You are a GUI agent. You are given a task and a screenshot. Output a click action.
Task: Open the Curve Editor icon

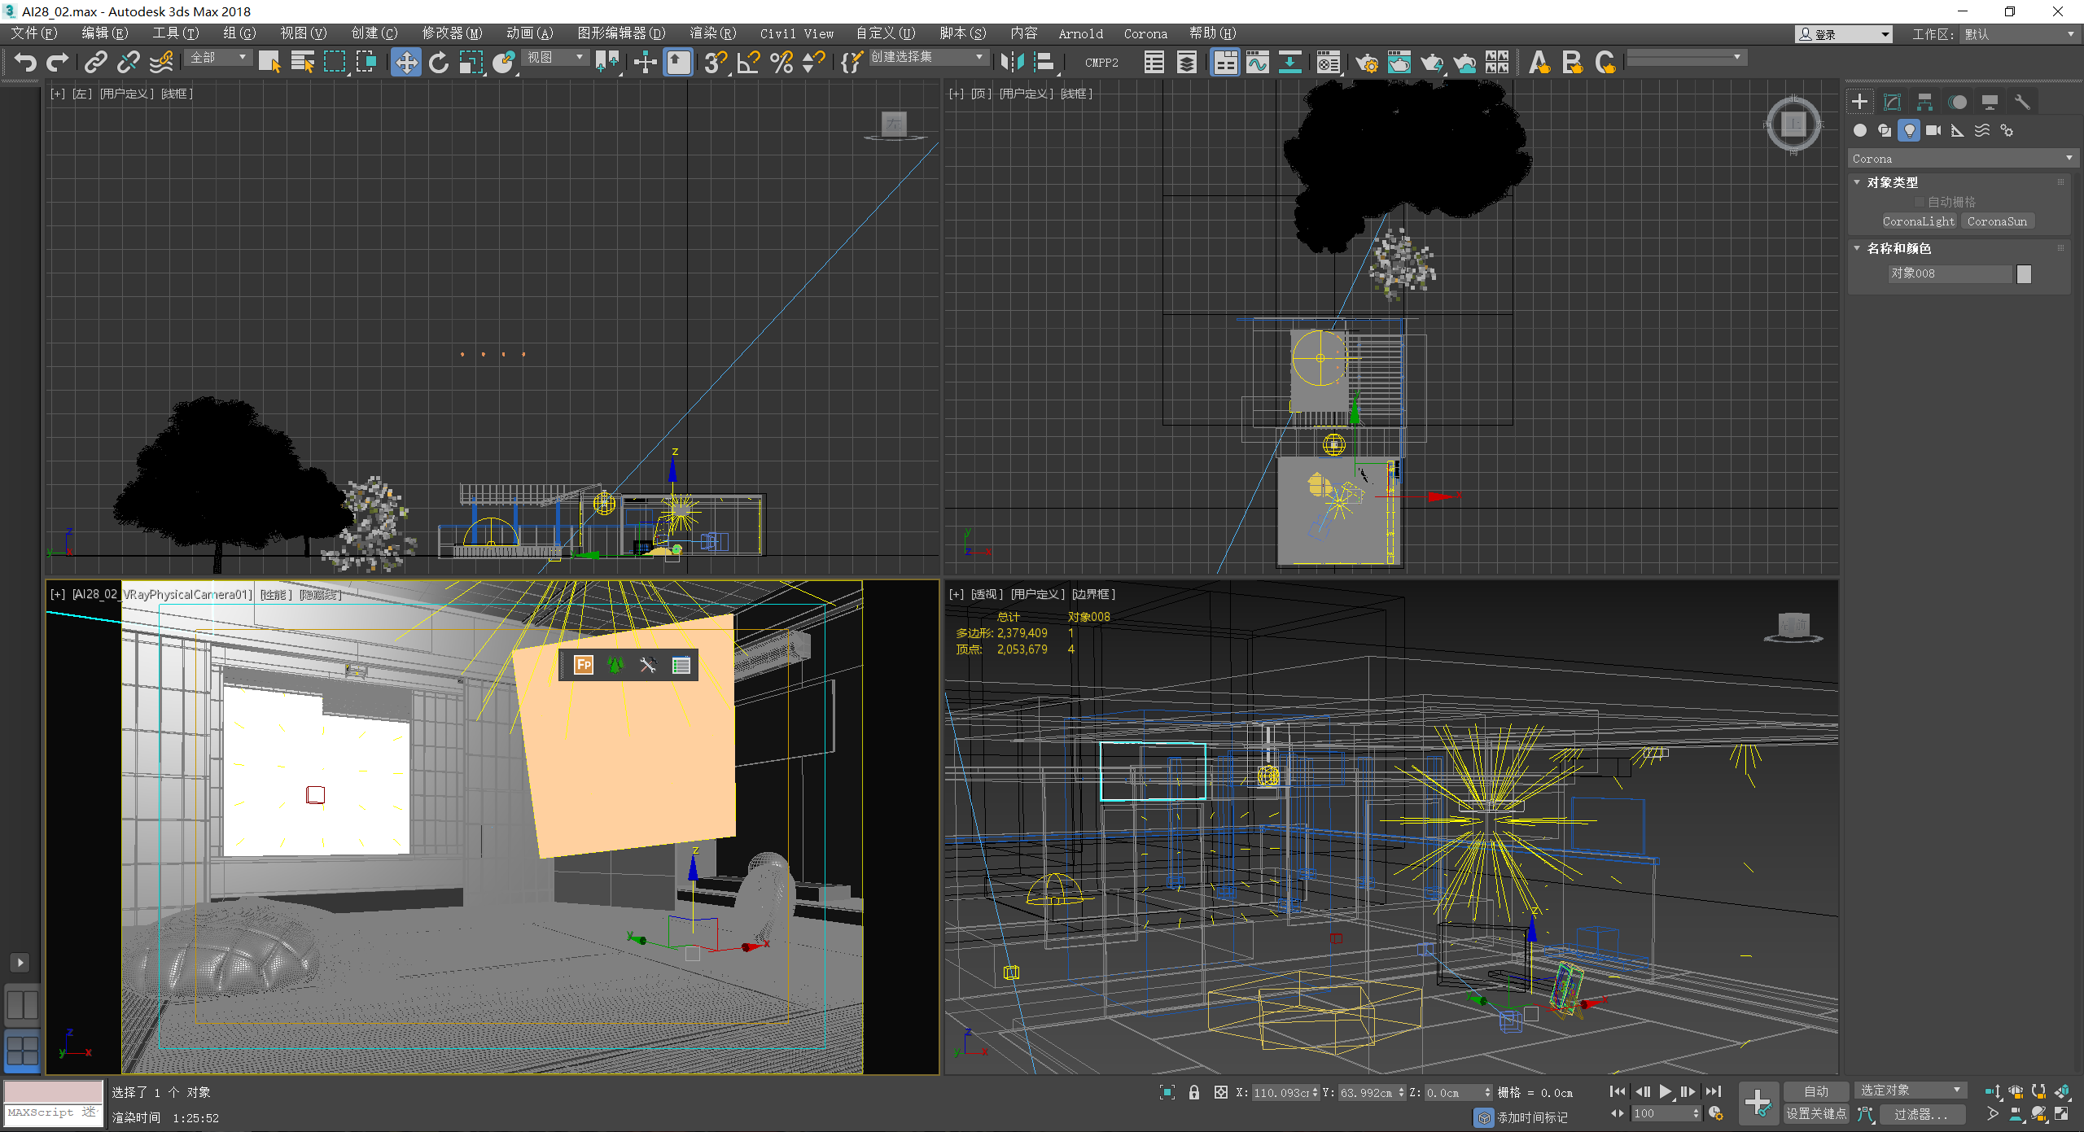point(1257,62)
